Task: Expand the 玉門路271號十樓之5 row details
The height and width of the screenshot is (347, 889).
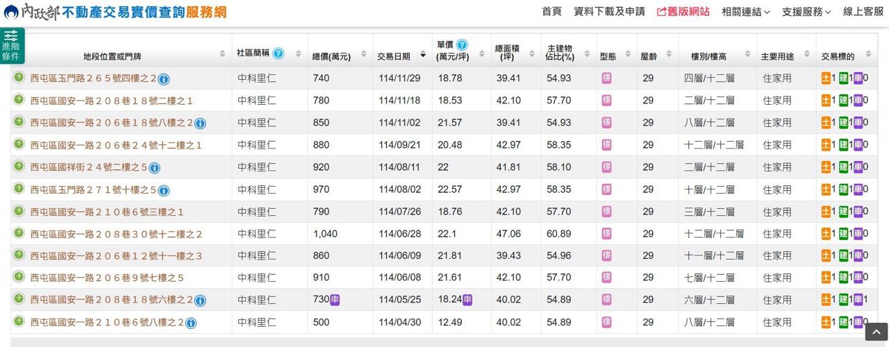Action: [x=19, y=189]
